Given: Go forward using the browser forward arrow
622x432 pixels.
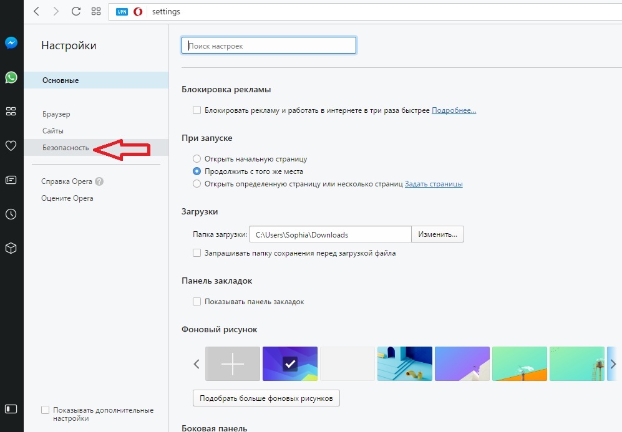Looking at the screenshot, I should (56, 11).
